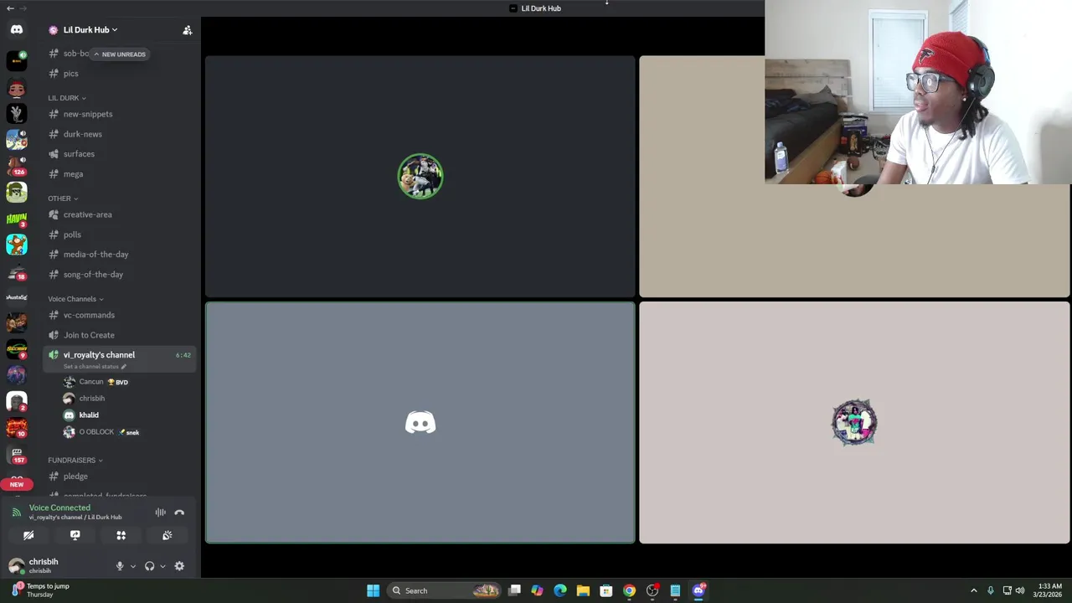Open Google Chrome from the taskbar

629,590
